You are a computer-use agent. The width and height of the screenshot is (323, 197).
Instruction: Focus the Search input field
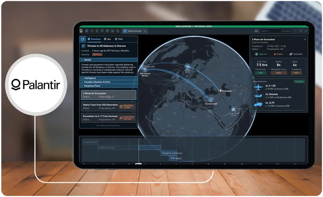click(x=276, y=31)
